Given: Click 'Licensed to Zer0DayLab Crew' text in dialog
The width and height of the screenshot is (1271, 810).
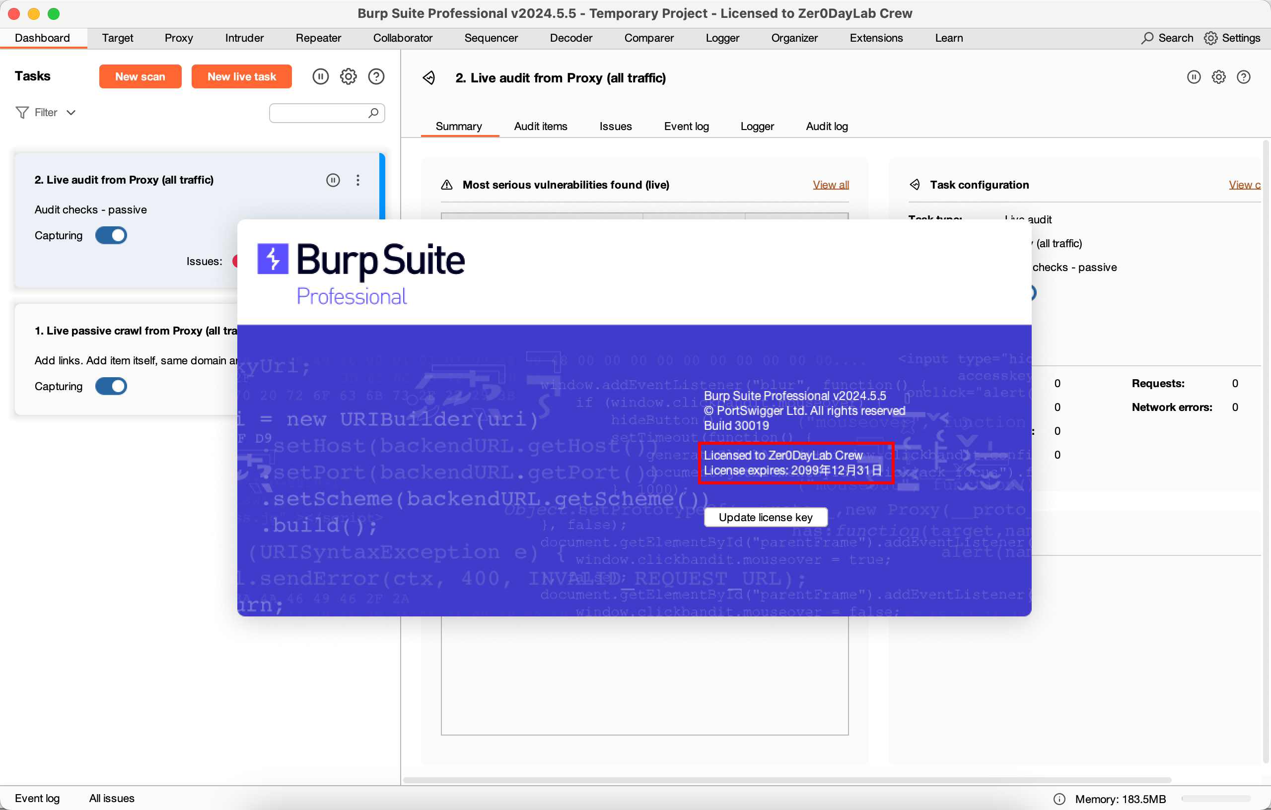Looking at the screenshot, I should 783,455.
